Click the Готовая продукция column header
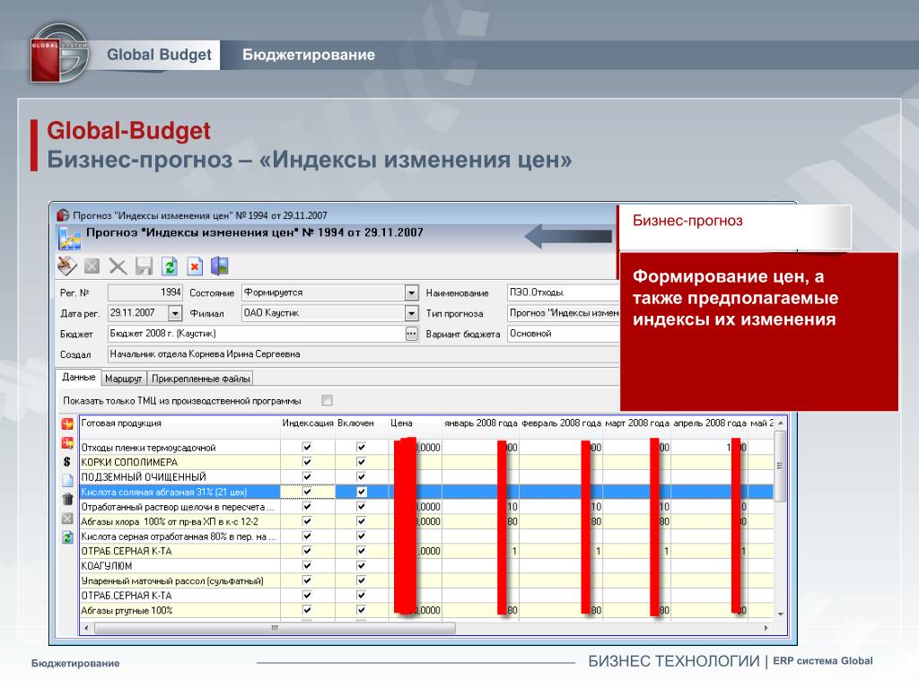 pos(179,423)
